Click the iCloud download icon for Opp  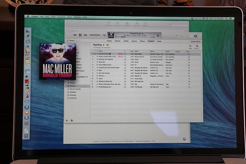pos(125,70)
